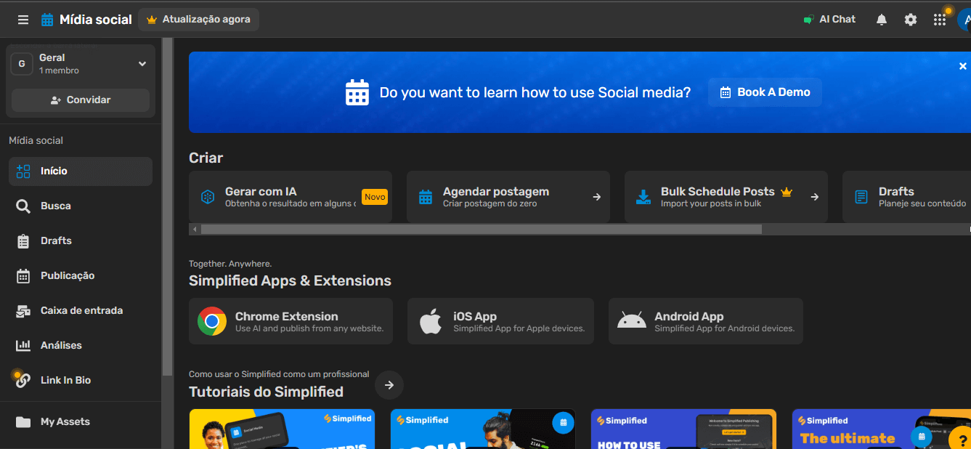The width and height of the screenshot is (971, 449).
Task: Click the crown on Bulk Schedule Posts
Action: coord(786,192)
